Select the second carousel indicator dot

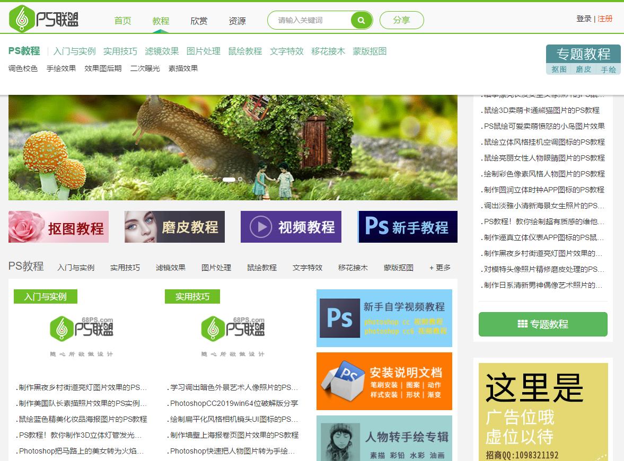click(x=240, y=180)
